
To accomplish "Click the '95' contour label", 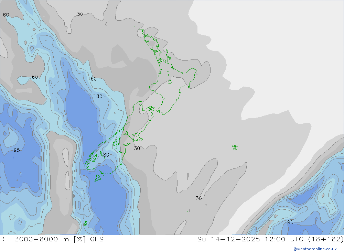I will click(x=17, y=150).
